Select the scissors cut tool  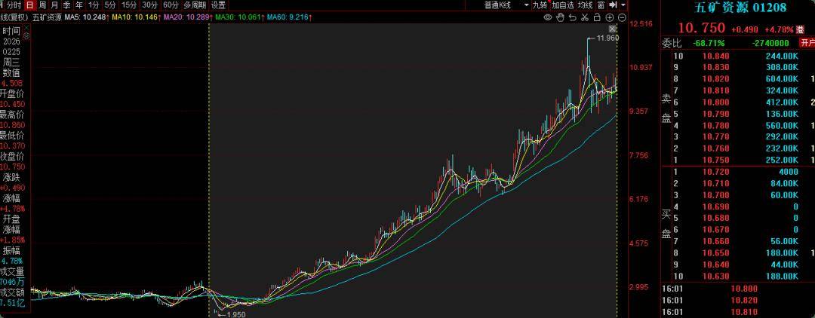tap(584, 17)
